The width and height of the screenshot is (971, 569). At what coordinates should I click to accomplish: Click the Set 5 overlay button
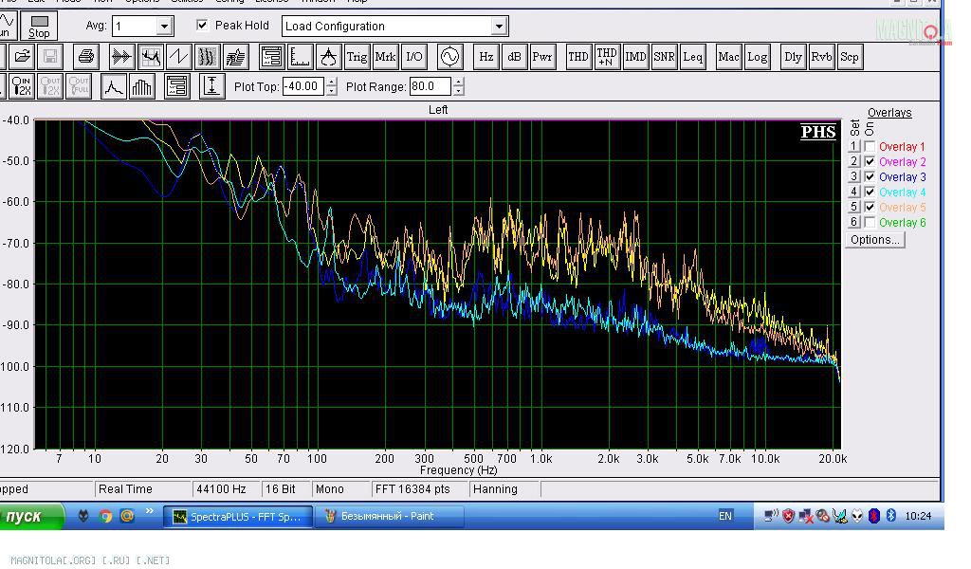point(854,207)
